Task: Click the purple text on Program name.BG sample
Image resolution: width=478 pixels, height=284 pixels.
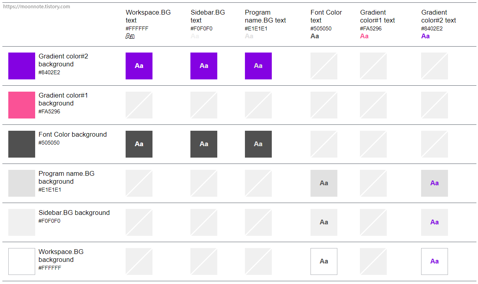Action: (x=435, y=183)
